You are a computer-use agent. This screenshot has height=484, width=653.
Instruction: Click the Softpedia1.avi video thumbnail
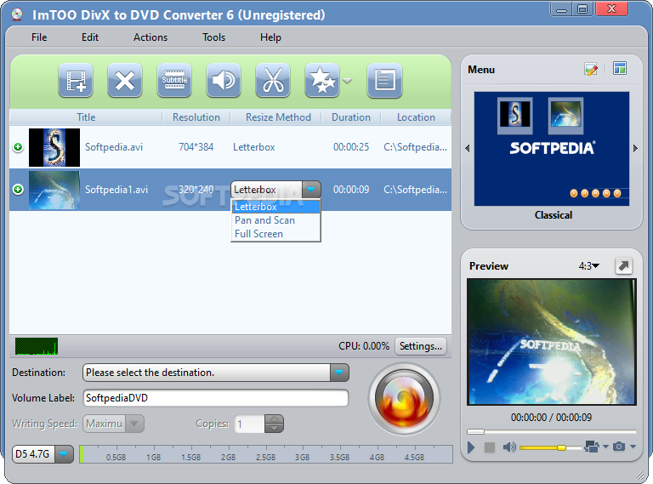54,190
